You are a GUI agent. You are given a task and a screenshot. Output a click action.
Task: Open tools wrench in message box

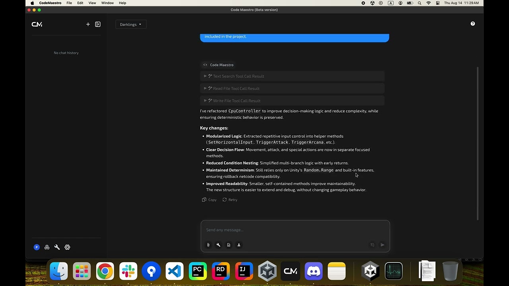pos(218,245)
